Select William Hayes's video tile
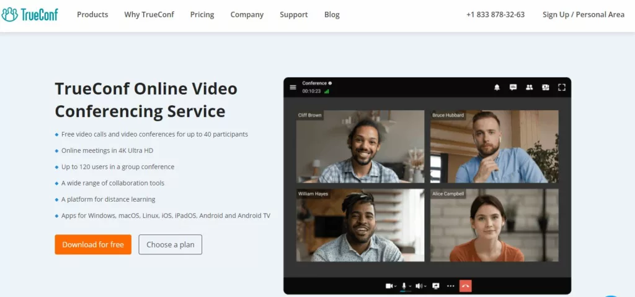 pos(360,225)
